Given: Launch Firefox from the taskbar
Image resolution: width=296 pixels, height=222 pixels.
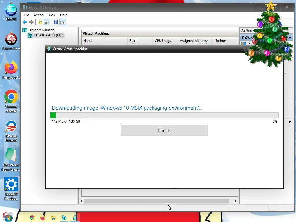Looking at the screenshot, I should (43, 218).
